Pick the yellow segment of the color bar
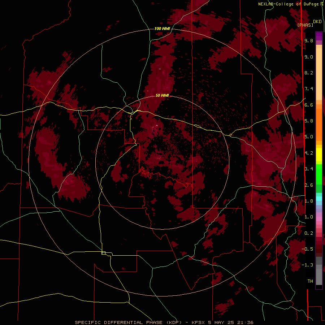 pyautogui.click(x=319, y=155)
